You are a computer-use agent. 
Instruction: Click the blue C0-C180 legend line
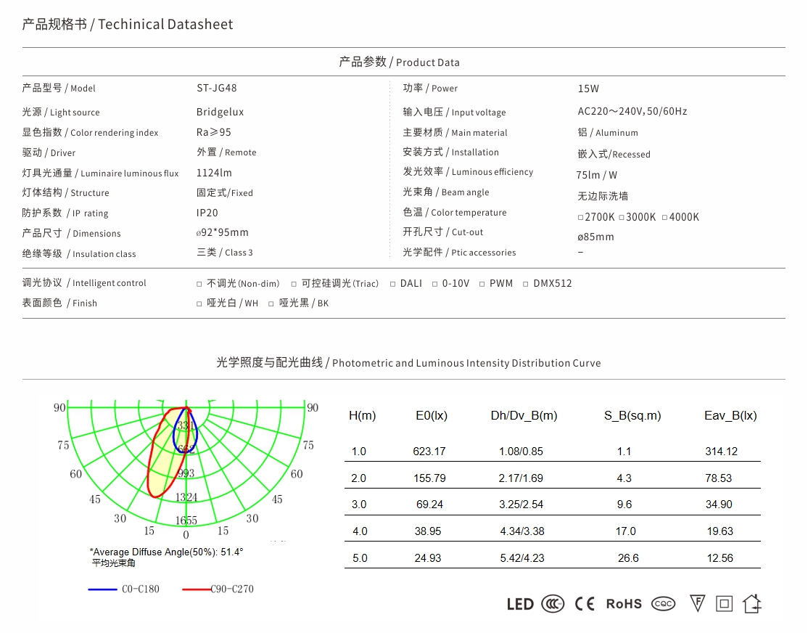coord(102,589)
